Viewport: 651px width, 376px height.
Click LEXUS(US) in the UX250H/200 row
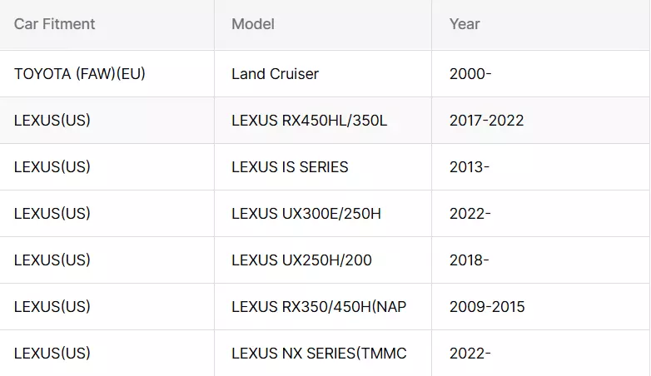click(52, 260)
